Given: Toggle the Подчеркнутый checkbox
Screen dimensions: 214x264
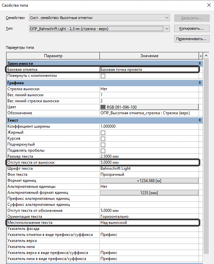Looking at the screenshot, I should 103,145.
